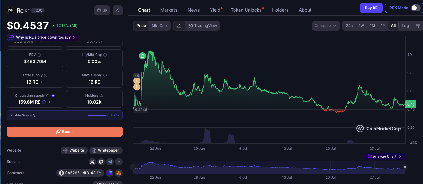Toggle DEX Mode switch
Image resolution: width=423 pixels, height=184 pixels.
point(415,8)
